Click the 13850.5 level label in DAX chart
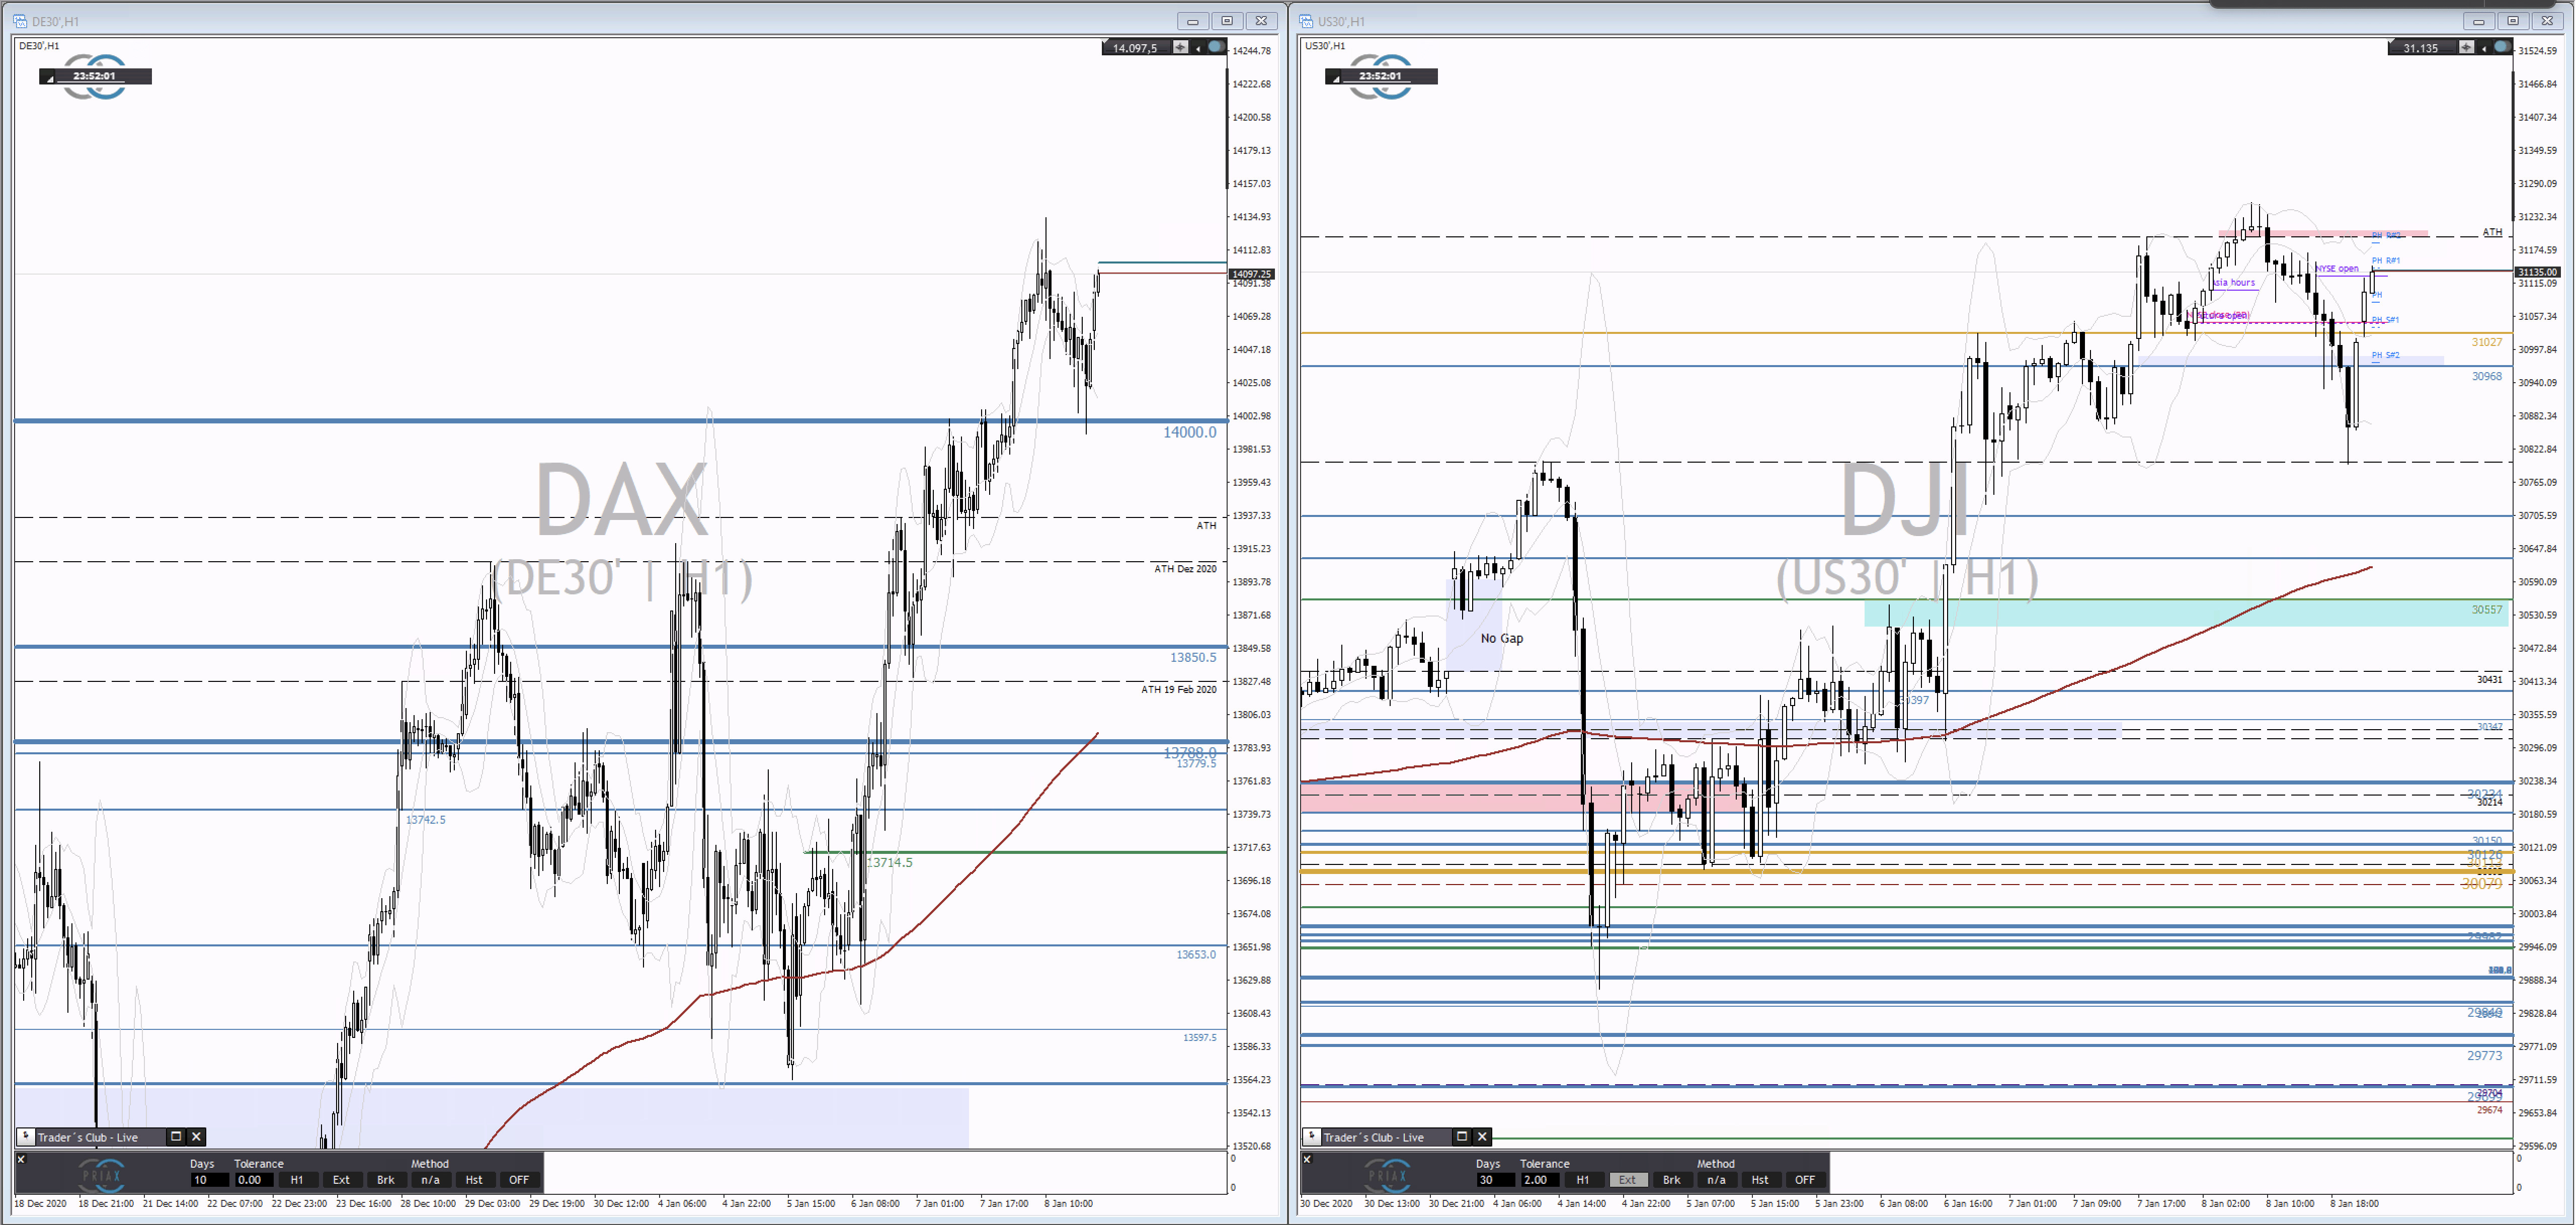 pos(1193,657)
